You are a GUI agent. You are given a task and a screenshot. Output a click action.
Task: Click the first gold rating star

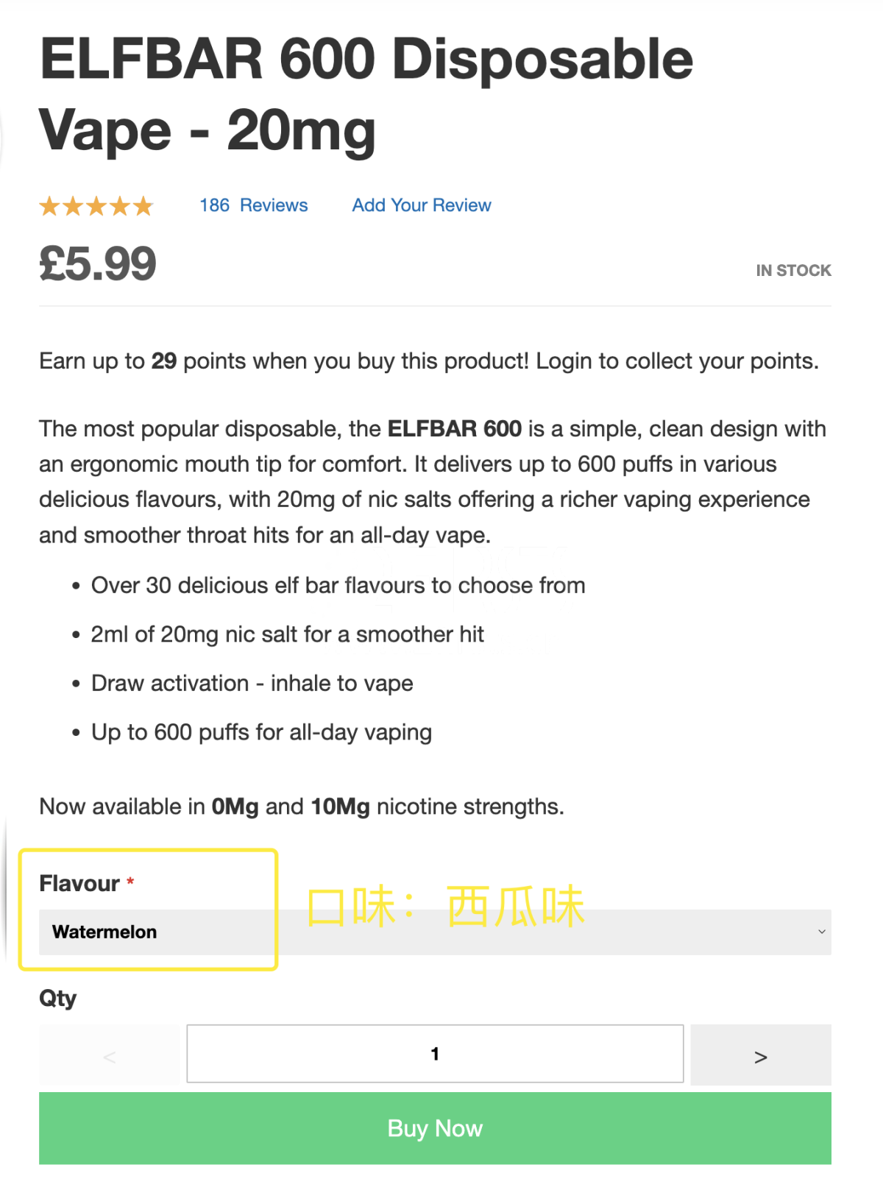[49, 206]
